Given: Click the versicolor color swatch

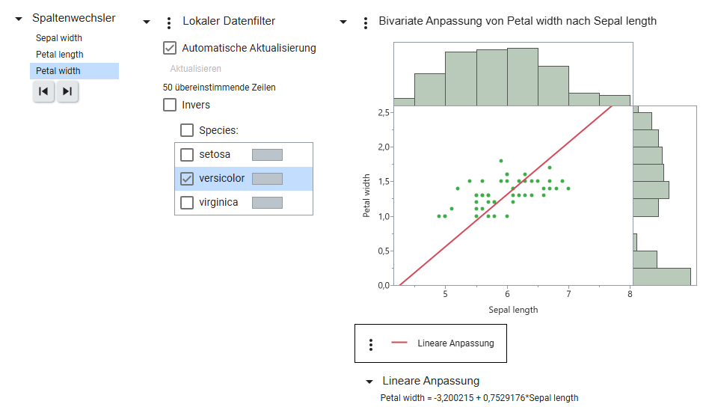Looking at the screenshot, I should [x=268, y=179].
